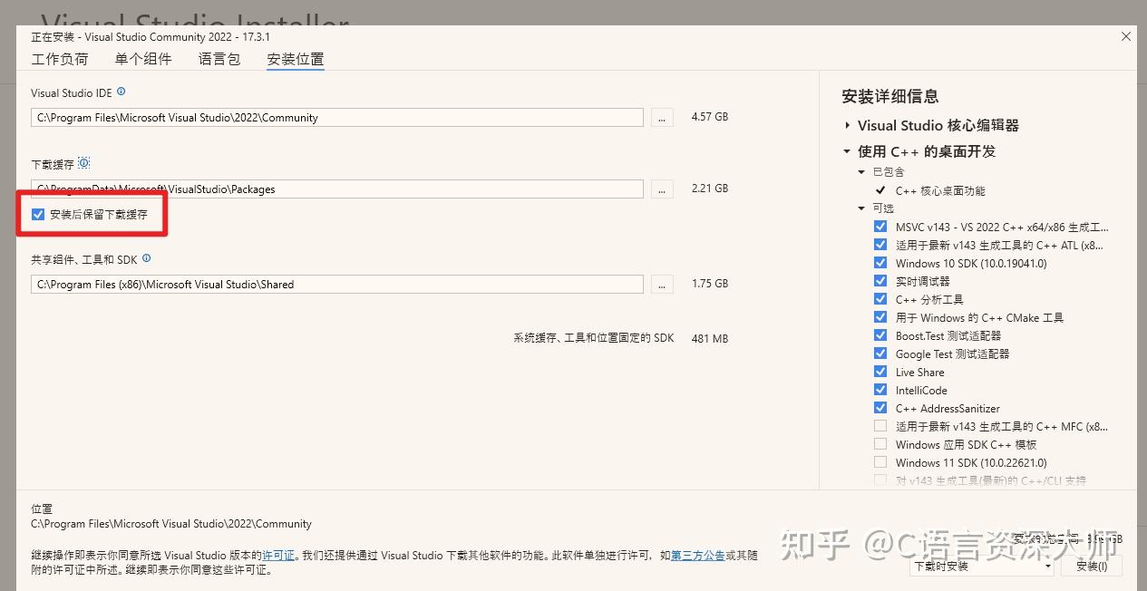Screen dimensions: 1147x591
Task: Check the Windows 应用 SDK C++ 模板 option
Action: coord(880,444)
